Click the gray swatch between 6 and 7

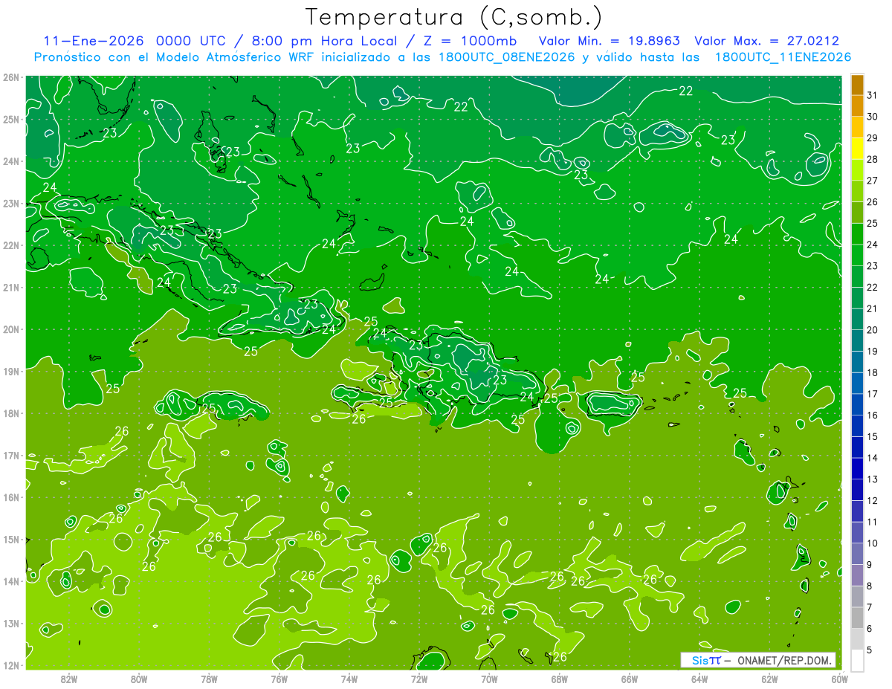857,618
